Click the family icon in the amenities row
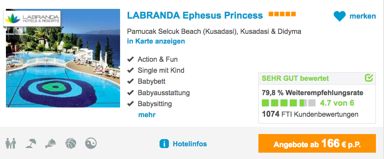Screen dimensions: 384x159 click(x=11, y=143)
